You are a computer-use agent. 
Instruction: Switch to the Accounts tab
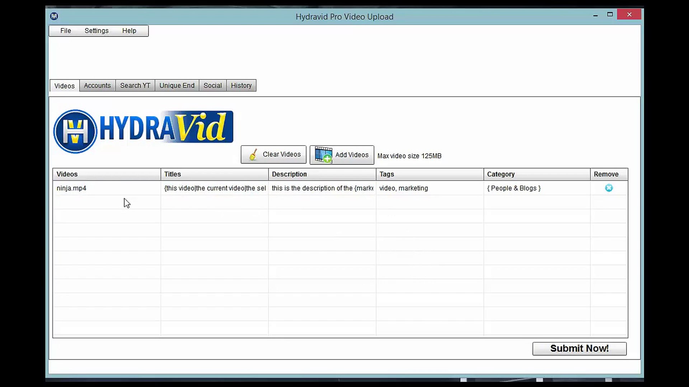coord(97,85)
